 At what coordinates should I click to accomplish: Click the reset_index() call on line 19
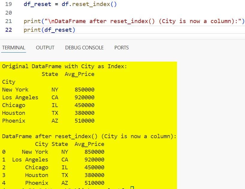pyautogui.click(x=93, y=4)
